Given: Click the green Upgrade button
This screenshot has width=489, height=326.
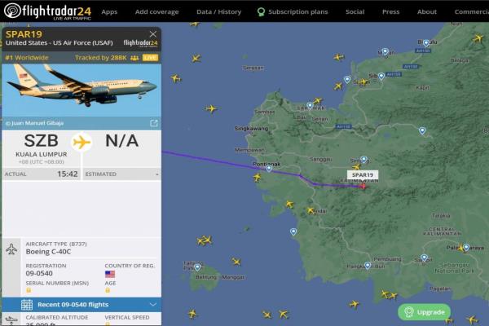Looking at the screenshot, I should tap(424, 311).
